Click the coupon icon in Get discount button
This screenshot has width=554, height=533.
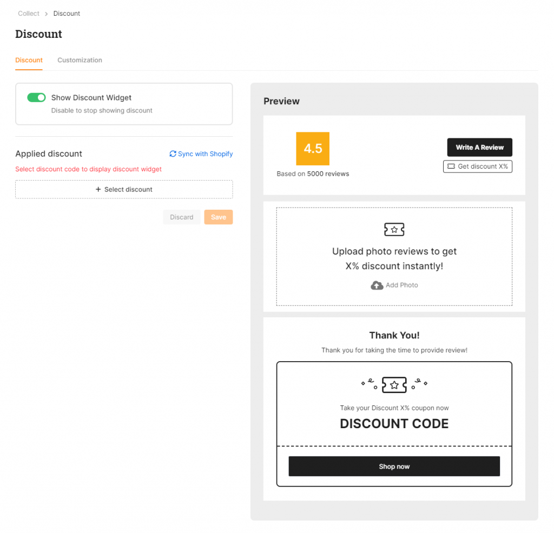coord(451,166)
